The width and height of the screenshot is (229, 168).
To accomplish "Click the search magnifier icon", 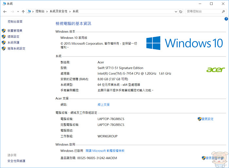I will point(223,11).
